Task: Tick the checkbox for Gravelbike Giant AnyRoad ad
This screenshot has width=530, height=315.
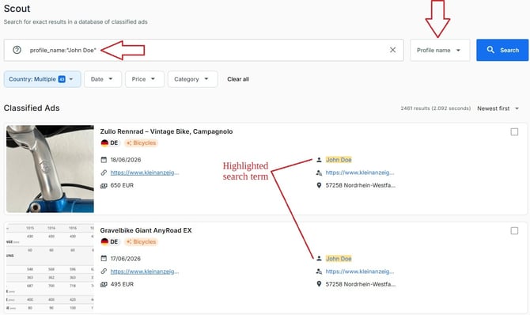Action: [x=514, y=231]
